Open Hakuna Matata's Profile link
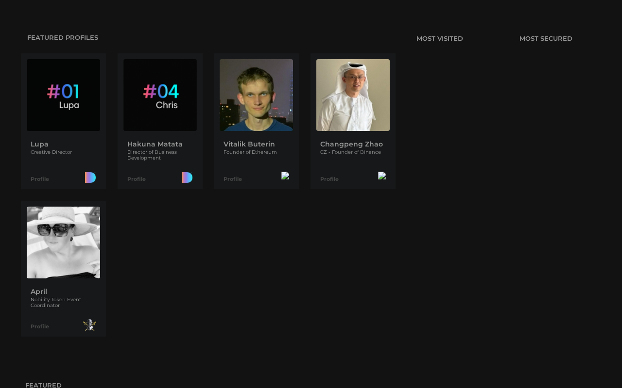The height and width of the screenshot is (388, 622). tap(137, 179)
